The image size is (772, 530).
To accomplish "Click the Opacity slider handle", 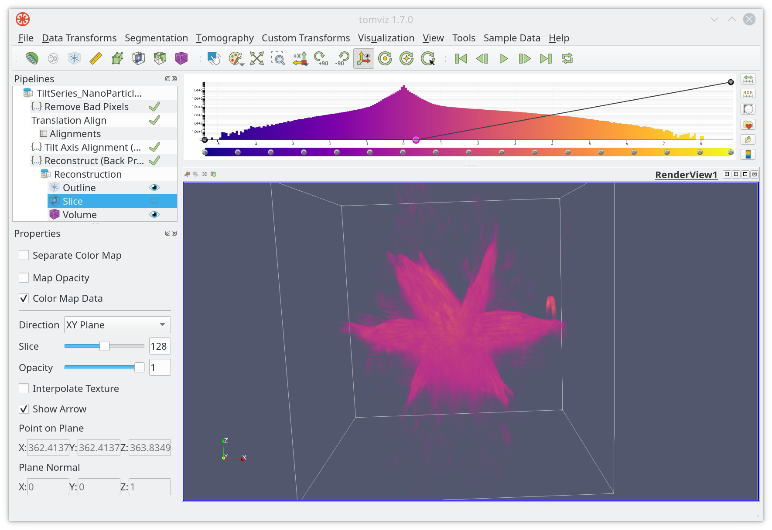I will click(x=139, y=368).
